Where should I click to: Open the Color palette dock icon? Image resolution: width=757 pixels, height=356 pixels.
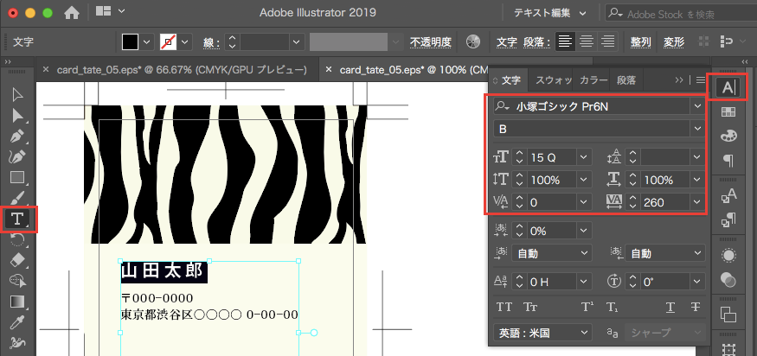tap(728, 136)
